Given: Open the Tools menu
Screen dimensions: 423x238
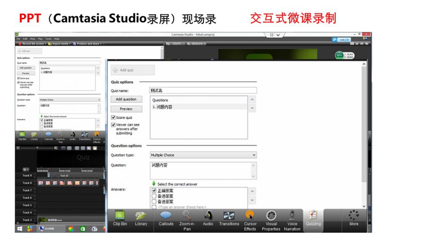Looking at the screenshot, I should point(48,39).
